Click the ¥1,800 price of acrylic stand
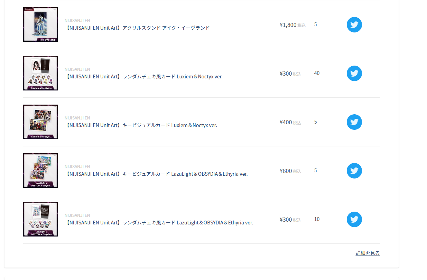Viewport: 427px width, 280px height. click(x=288, y=25)
